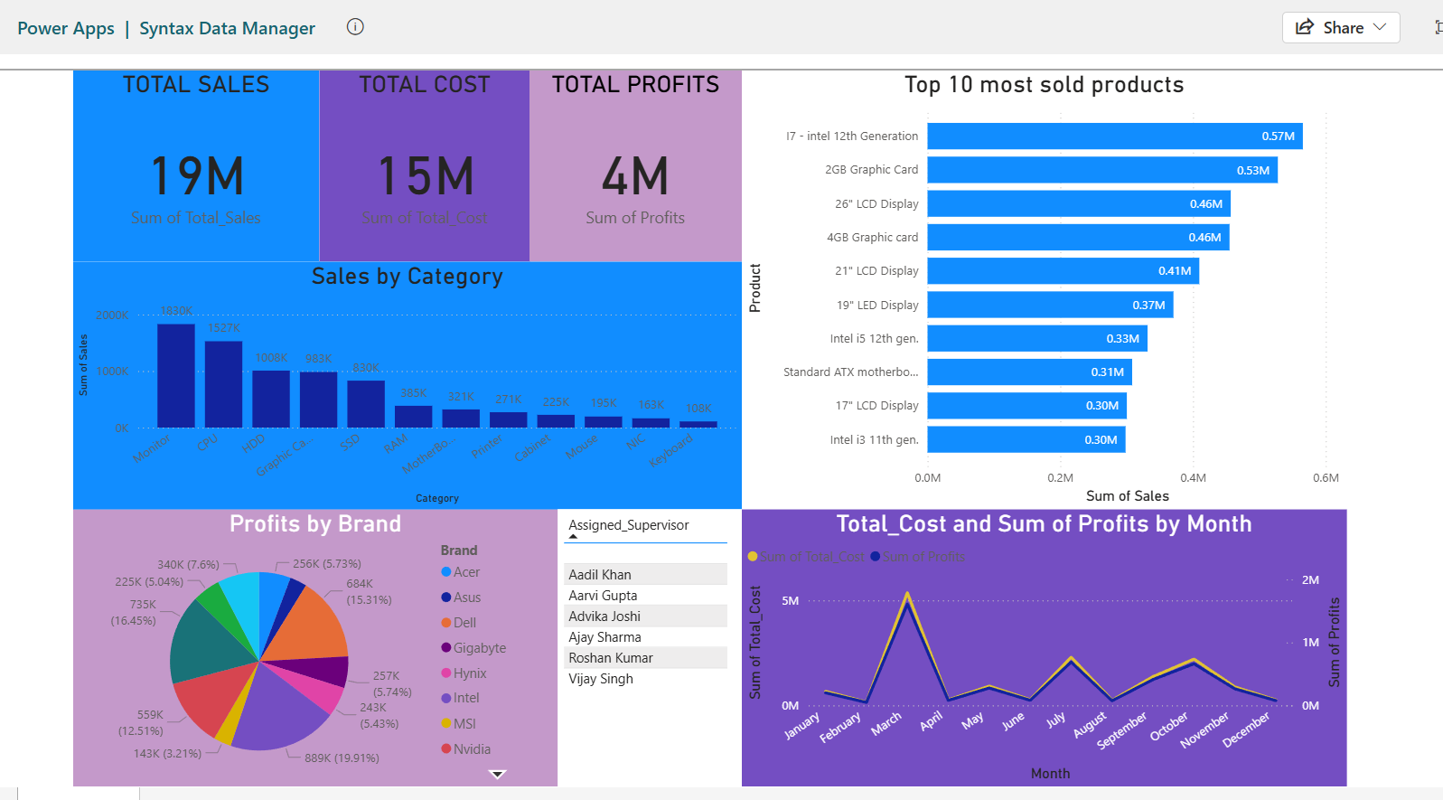The height and width of the screenshot is (800, 1443).
Task: Open the Syntax Data Manager title
Action: tap(227, 28)
